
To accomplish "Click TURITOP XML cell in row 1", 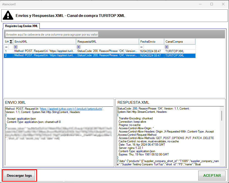I will 180,51.
